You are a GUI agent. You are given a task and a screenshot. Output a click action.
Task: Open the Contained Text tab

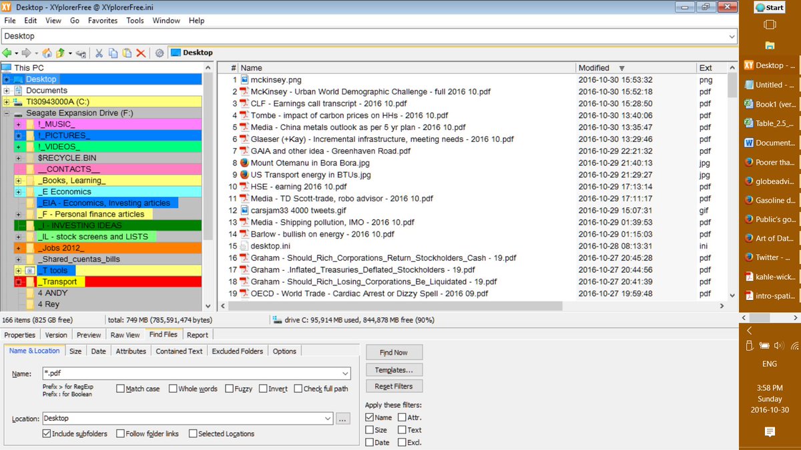(x=179, y=351)
